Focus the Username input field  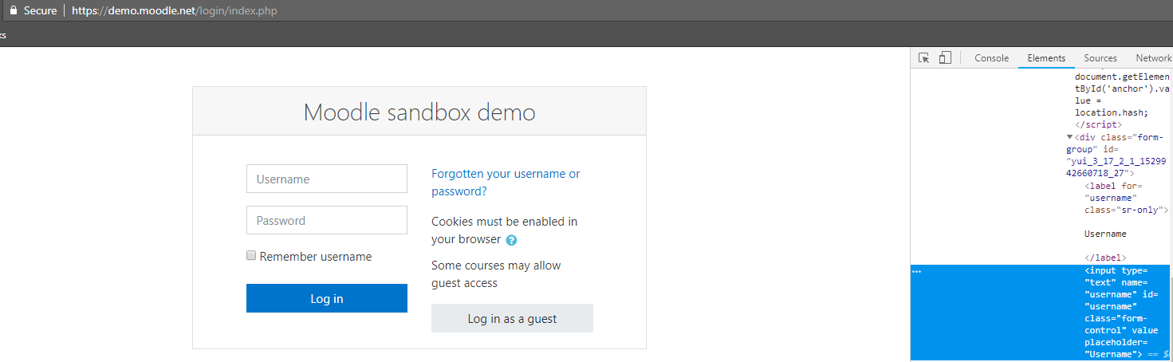[327, 179]
